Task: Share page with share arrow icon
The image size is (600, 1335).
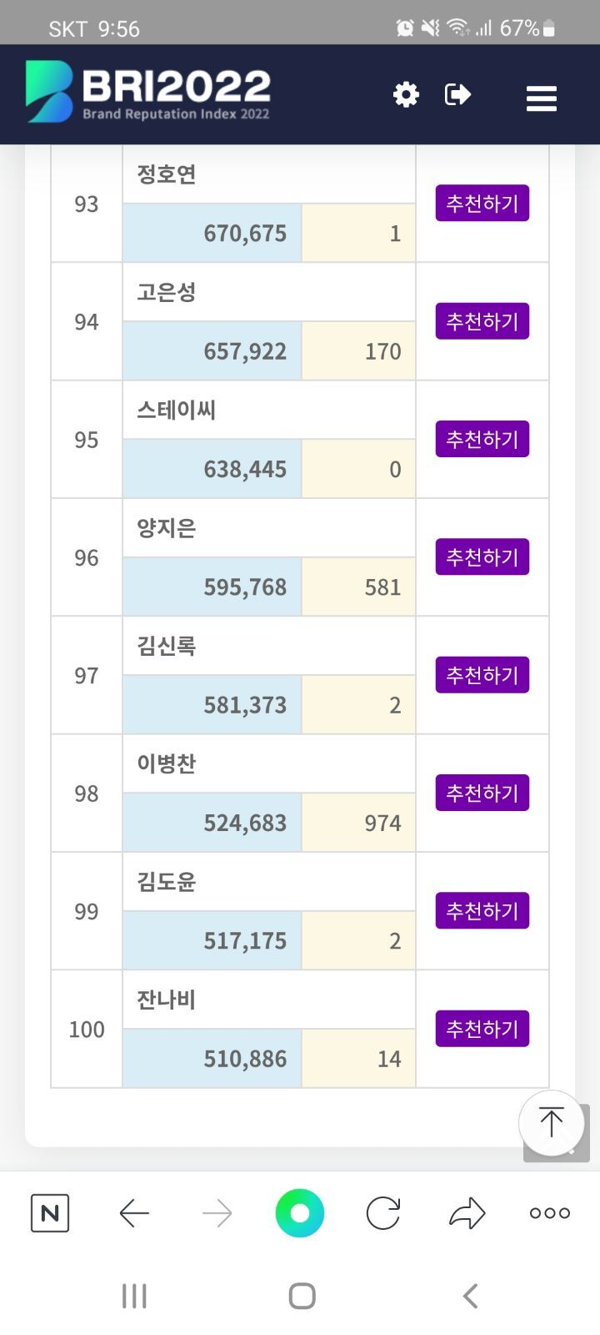Action: click(x=467, y=1213)
